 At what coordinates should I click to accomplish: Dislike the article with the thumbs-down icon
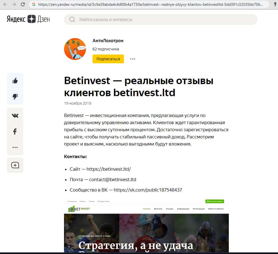tap(15, 96)
